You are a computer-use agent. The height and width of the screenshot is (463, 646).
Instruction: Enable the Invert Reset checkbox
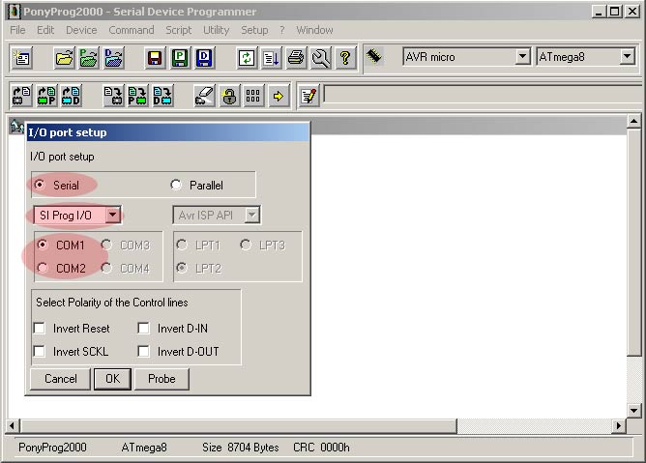pos(40,329)
